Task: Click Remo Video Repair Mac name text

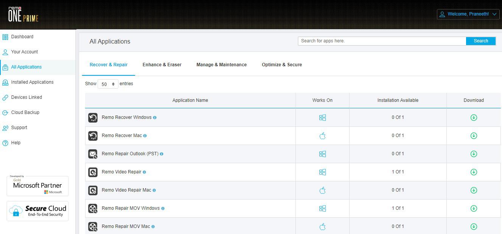Action: click(x=126, y=190)
